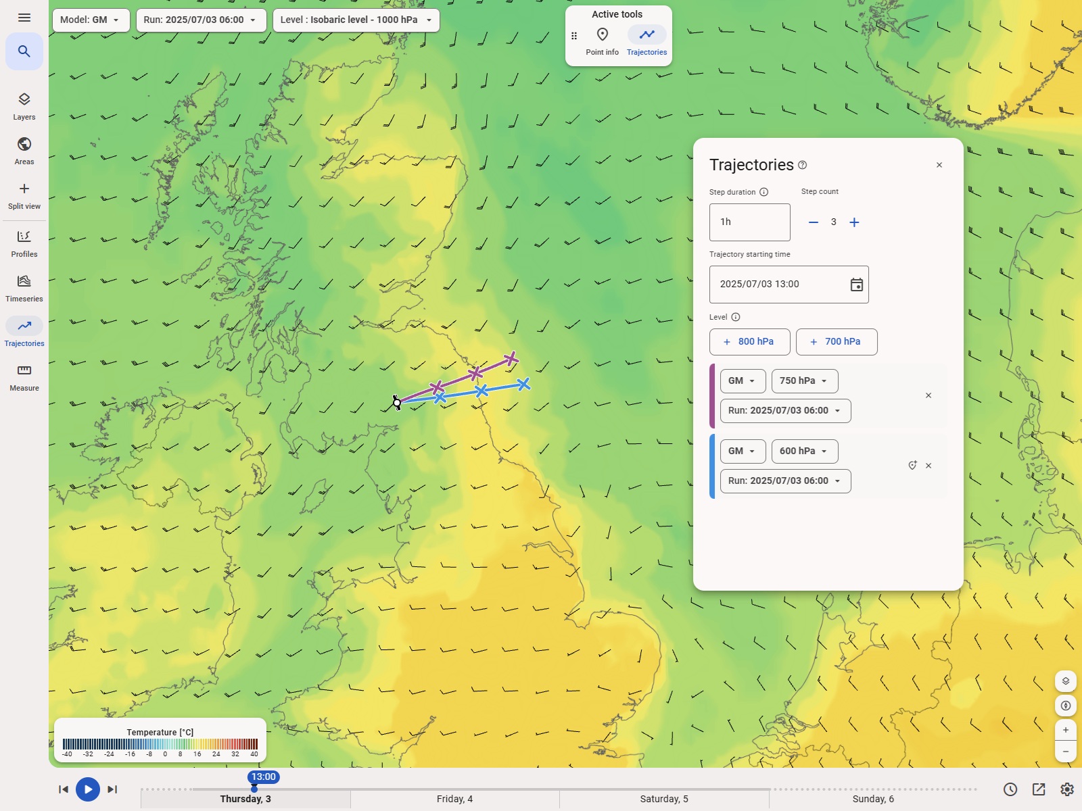The width and height of the screenshot is (1082, 811).
Task: Open the Areas globe icon
Action: click(x=24, y=151)
